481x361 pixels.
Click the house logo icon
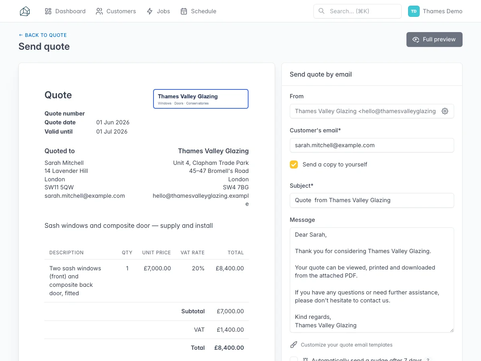(x=25, y=11)
